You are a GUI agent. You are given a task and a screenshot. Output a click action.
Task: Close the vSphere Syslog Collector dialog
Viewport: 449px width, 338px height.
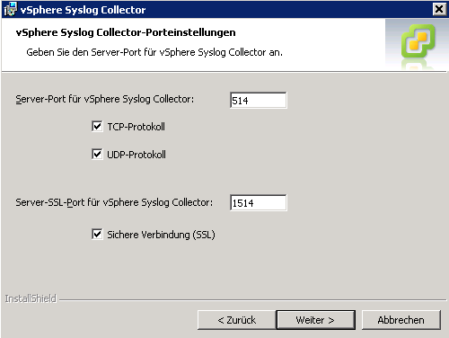[x=439, y=9]
